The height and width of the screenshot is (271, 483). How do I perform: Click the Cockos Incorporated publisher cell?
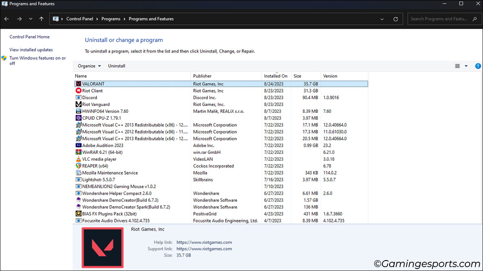pyautogui.click(x=213, y=166)
